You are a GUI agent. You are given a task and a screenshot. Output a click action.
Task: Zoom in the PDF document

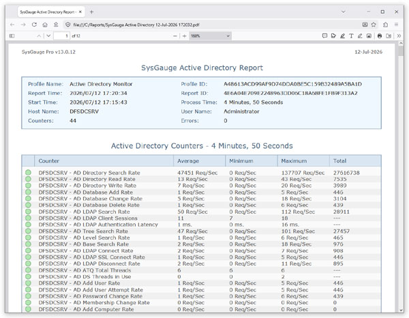coord(185,35)
